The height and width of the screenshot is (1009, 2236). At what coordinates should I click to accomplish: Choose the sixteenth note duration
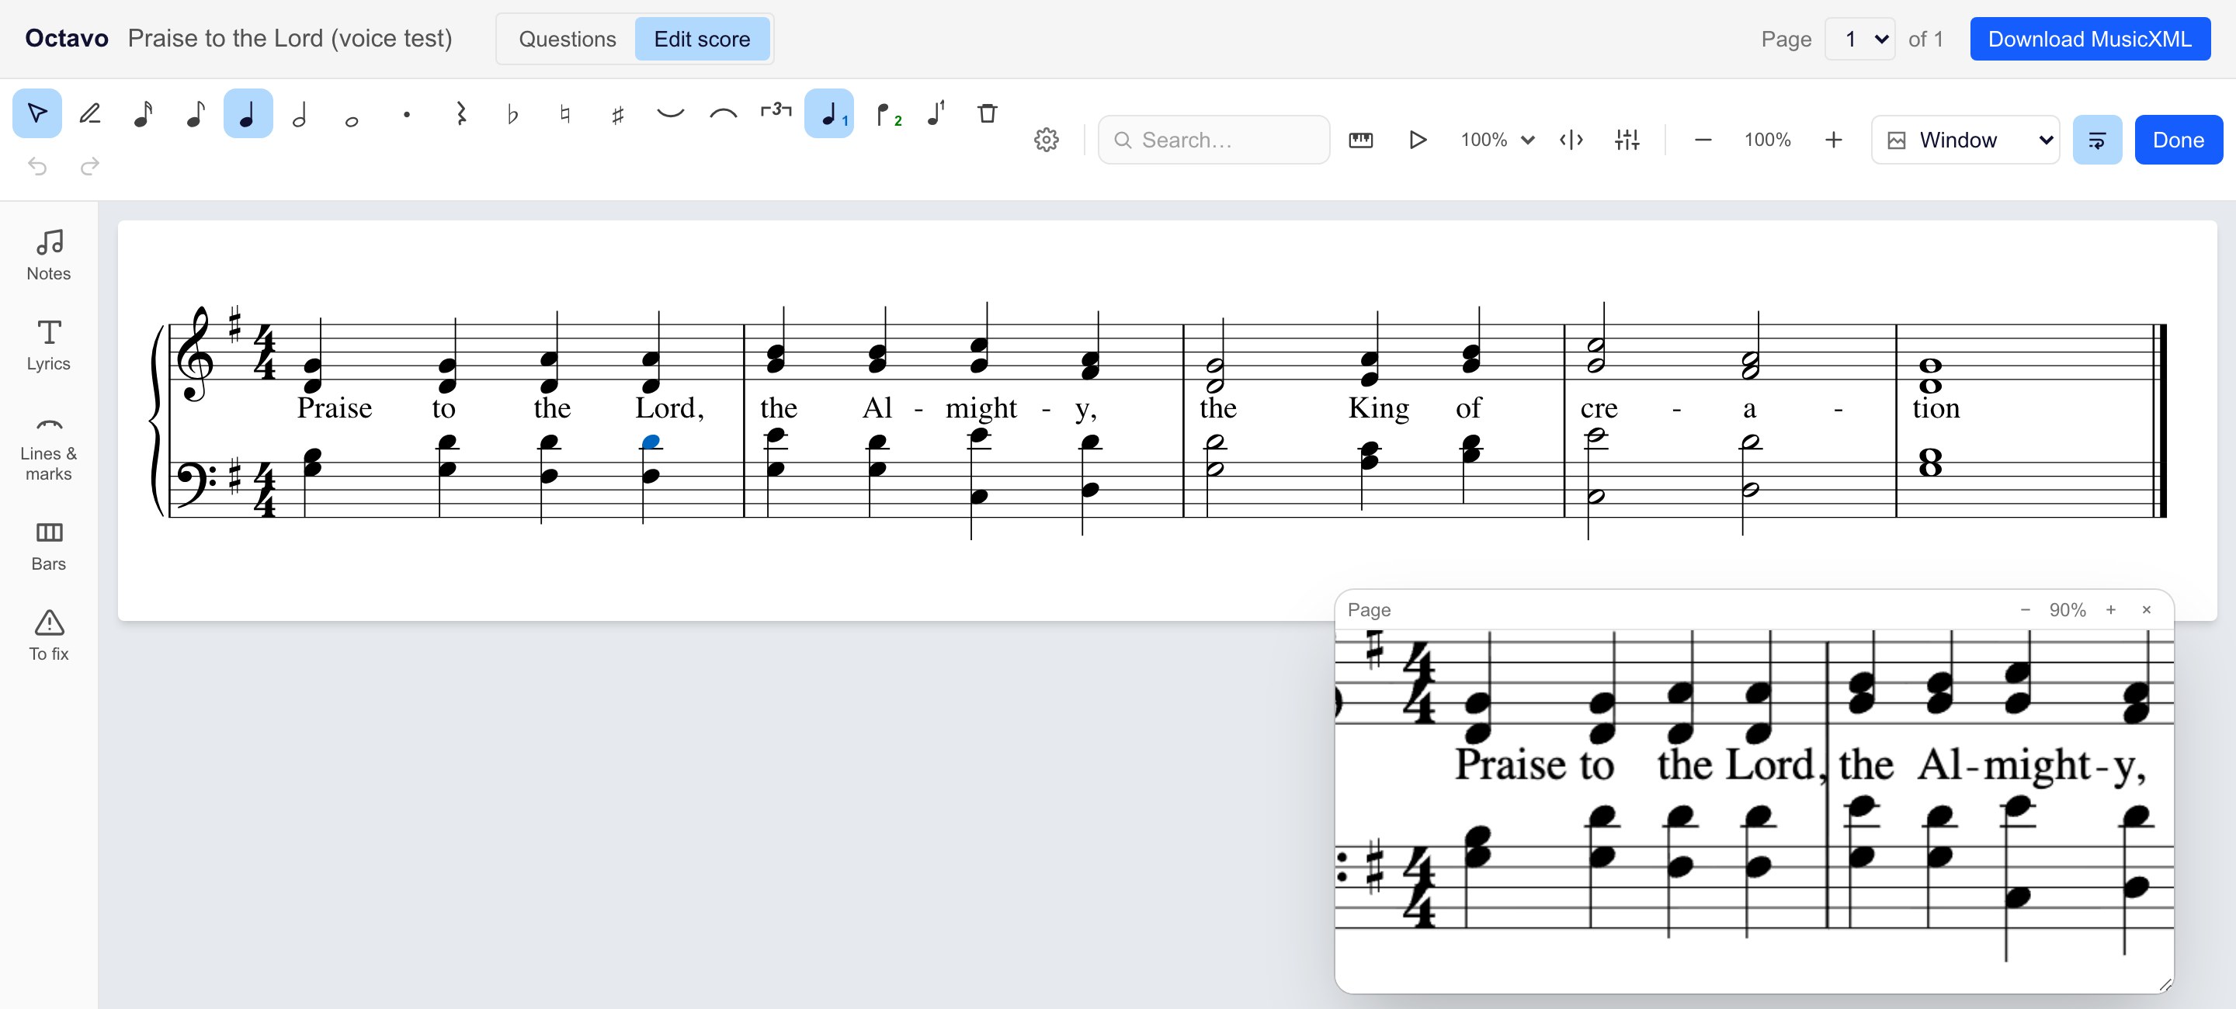coord(143,113)
